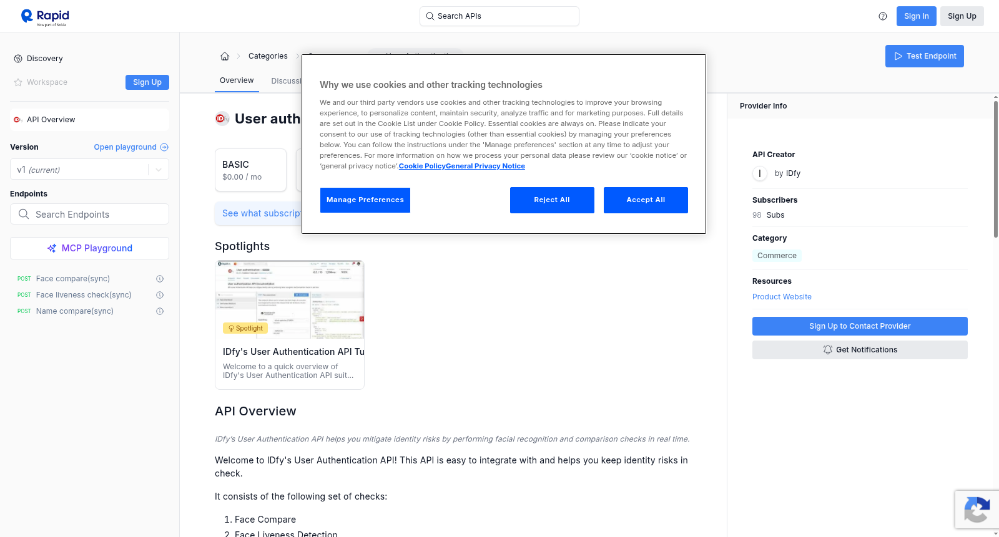Click the home breadcrumb icon
The height and width of the screenshot is (537, 999).
tap(225, 56)
